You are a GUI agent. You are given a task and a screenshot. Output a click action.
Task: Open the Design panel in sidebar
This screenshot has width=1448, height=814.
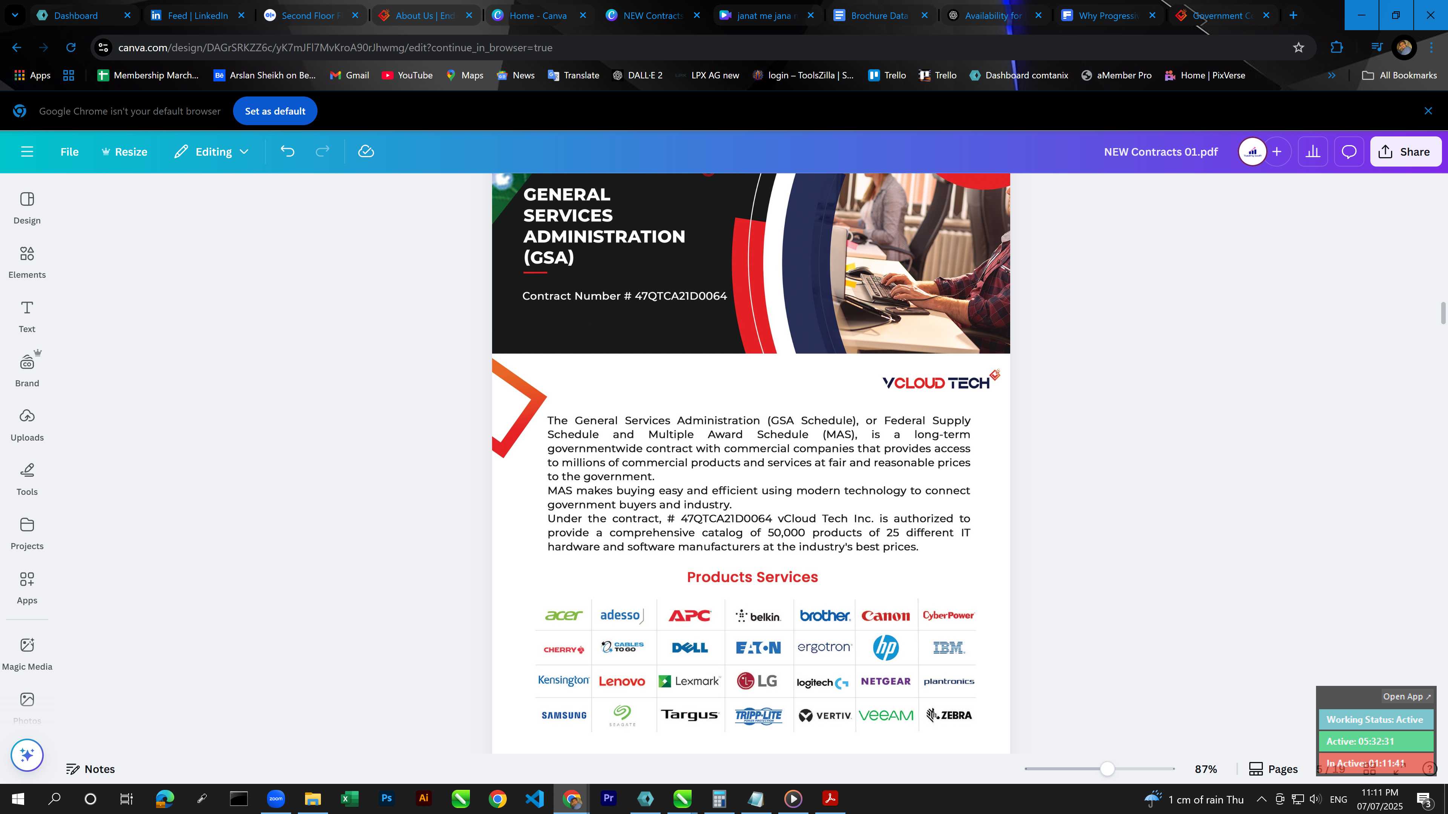27,208
